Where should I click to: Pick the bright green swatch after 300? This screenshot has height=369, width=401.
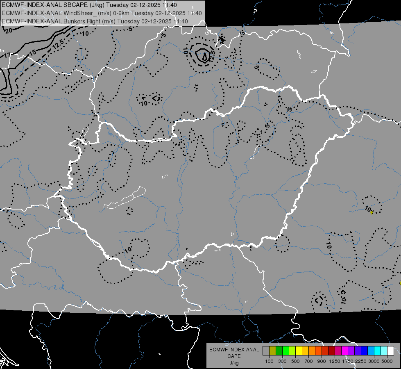pos(285,351)
